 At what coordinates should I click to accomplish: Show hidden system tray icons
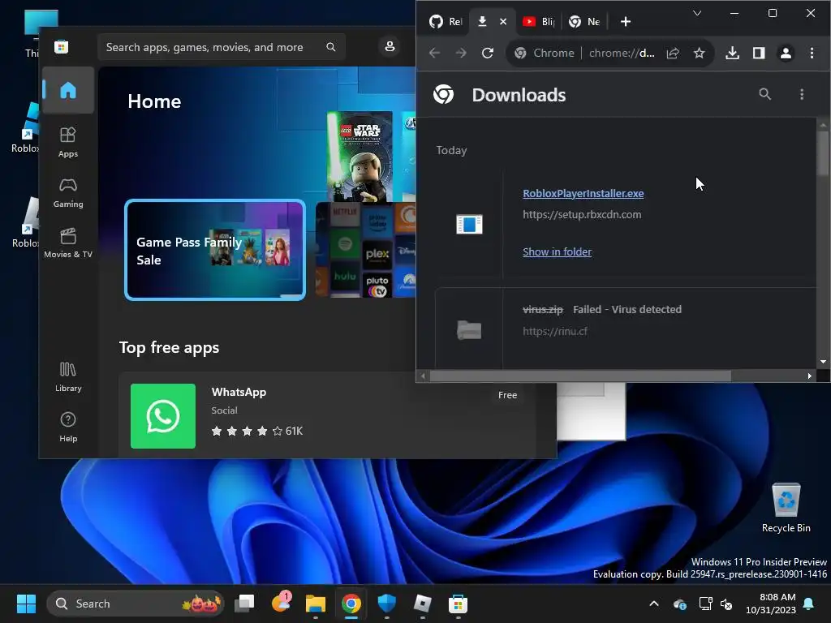tap(654, 604)
